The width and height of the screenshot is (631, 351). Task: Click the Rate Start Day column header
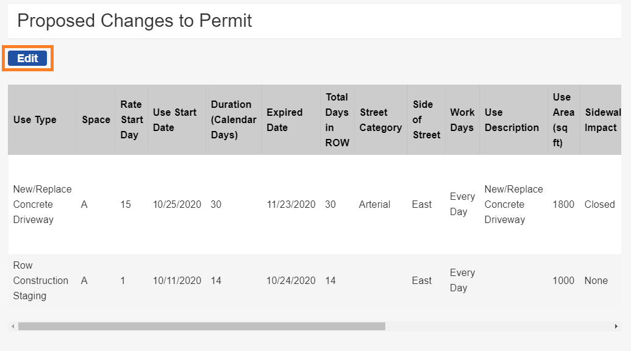(x=131, y=120)
